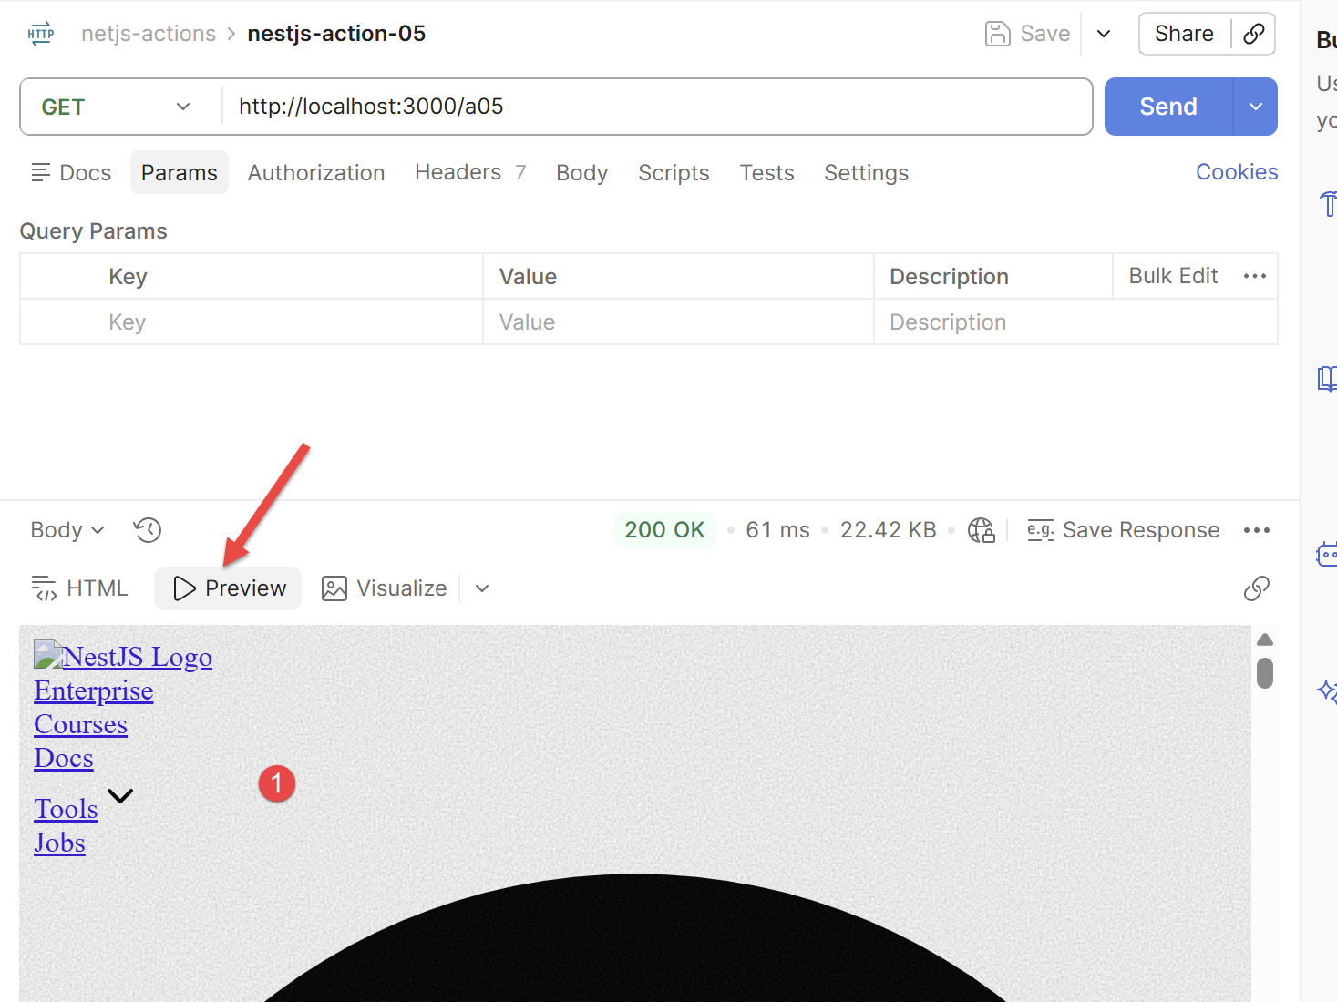Select the Visualize response view
The width and height of the screenshot is (1337, 1002).
(384, 588)
